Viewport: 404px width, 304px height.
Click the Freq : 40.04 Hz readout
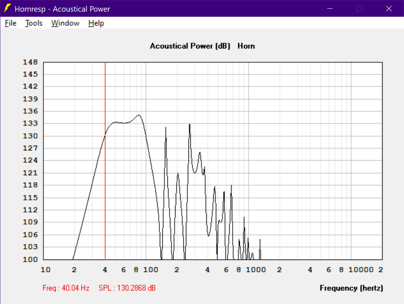coord(66,288)
